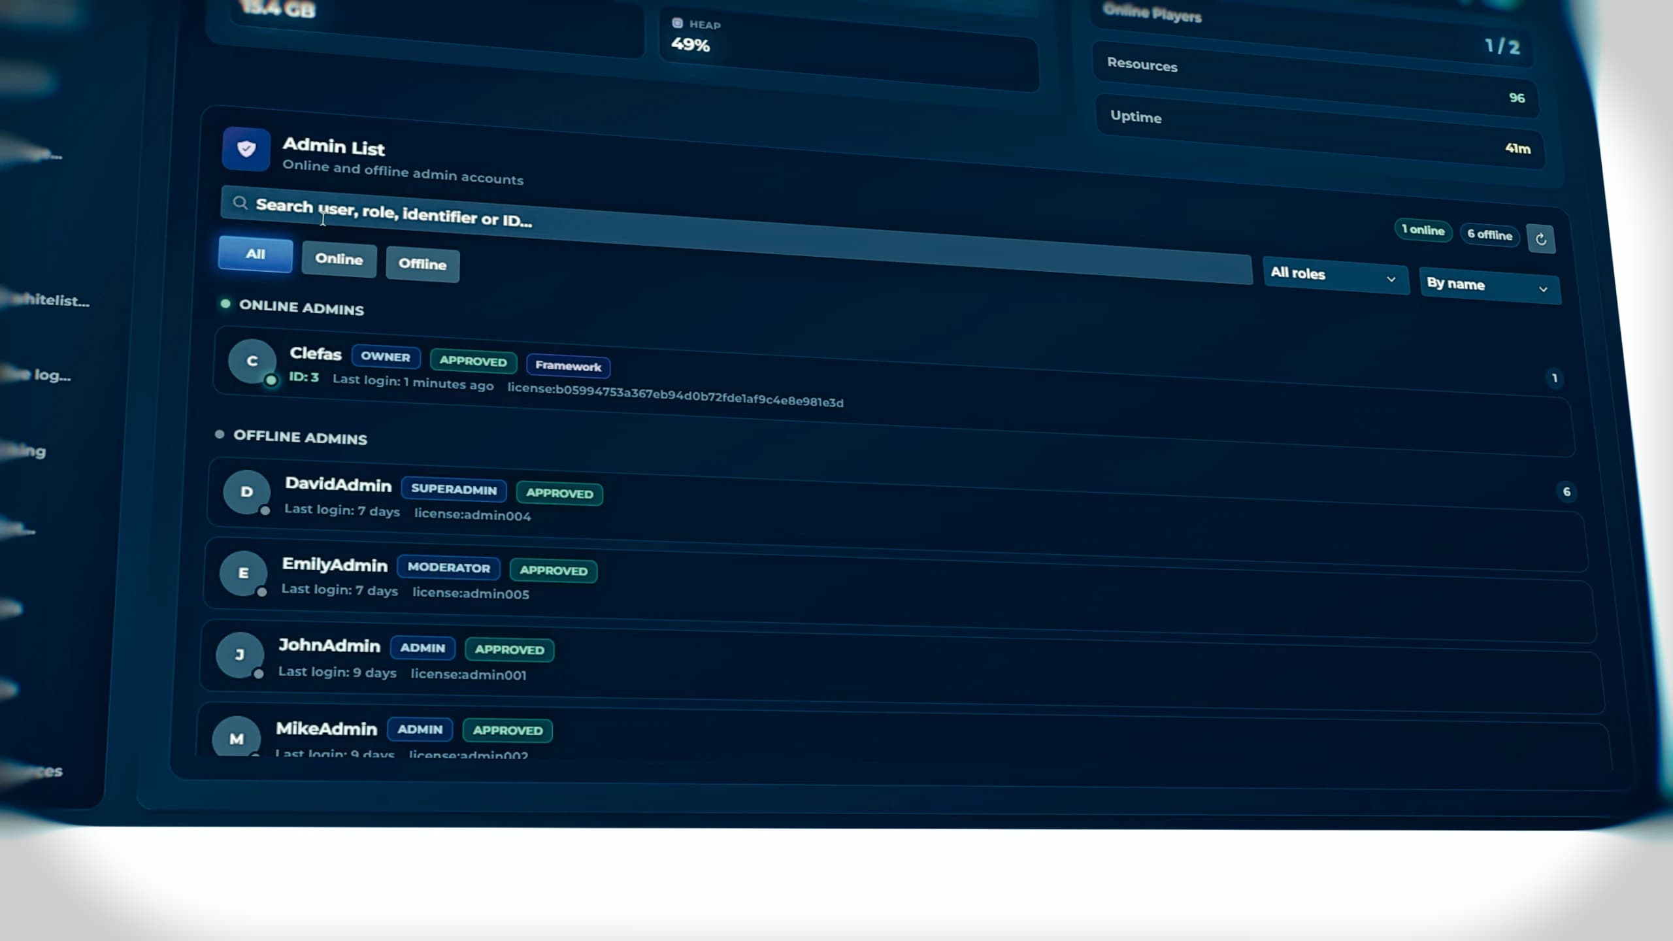Click the search magnifier icon

tap(240, 203)
